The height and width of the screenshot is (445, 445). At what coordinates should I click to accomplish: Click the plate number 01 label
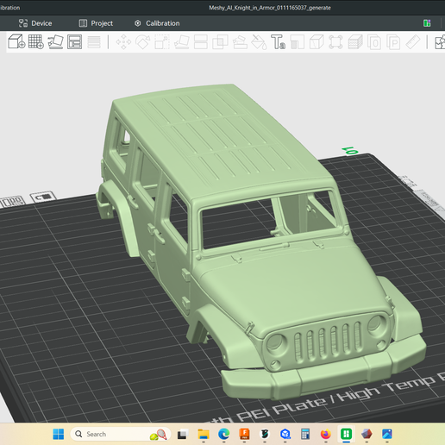tap(350, 150)
